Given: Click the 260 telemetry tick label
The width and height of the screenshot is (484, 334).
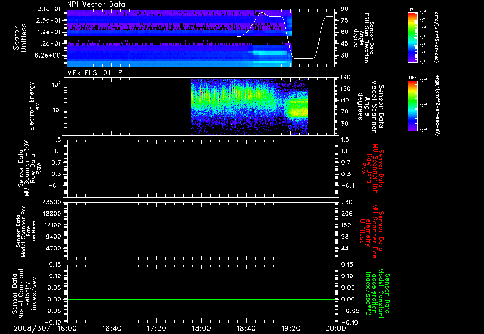Looking at the screenshot, I should click(x=346, y=202).
